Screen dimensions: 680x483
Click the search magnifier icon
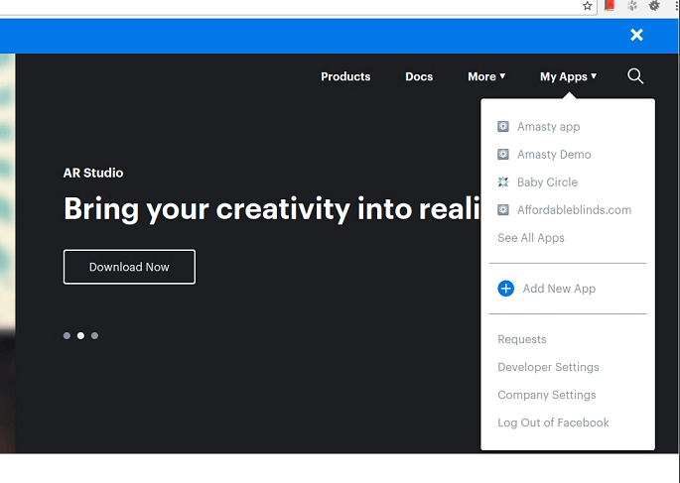pyautogui.click(x=635, y=76)
